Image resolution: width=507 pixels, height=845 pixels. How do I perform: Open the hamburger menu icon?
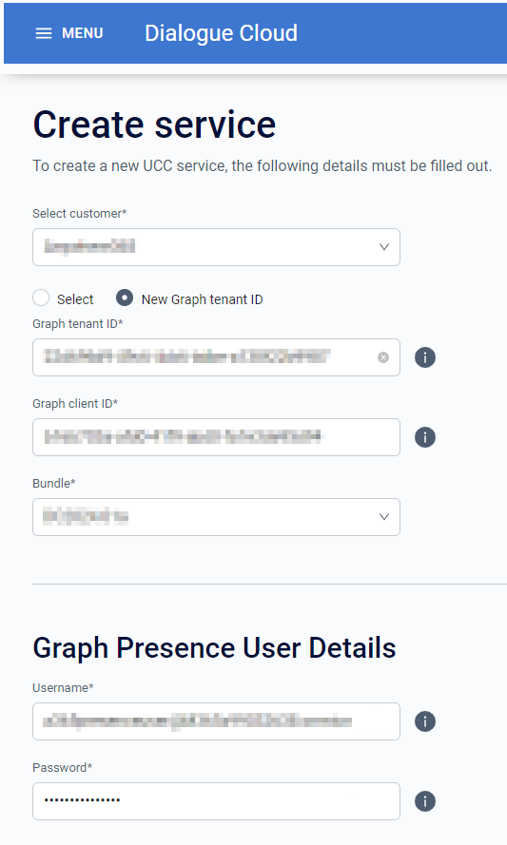tap(44, 33)
